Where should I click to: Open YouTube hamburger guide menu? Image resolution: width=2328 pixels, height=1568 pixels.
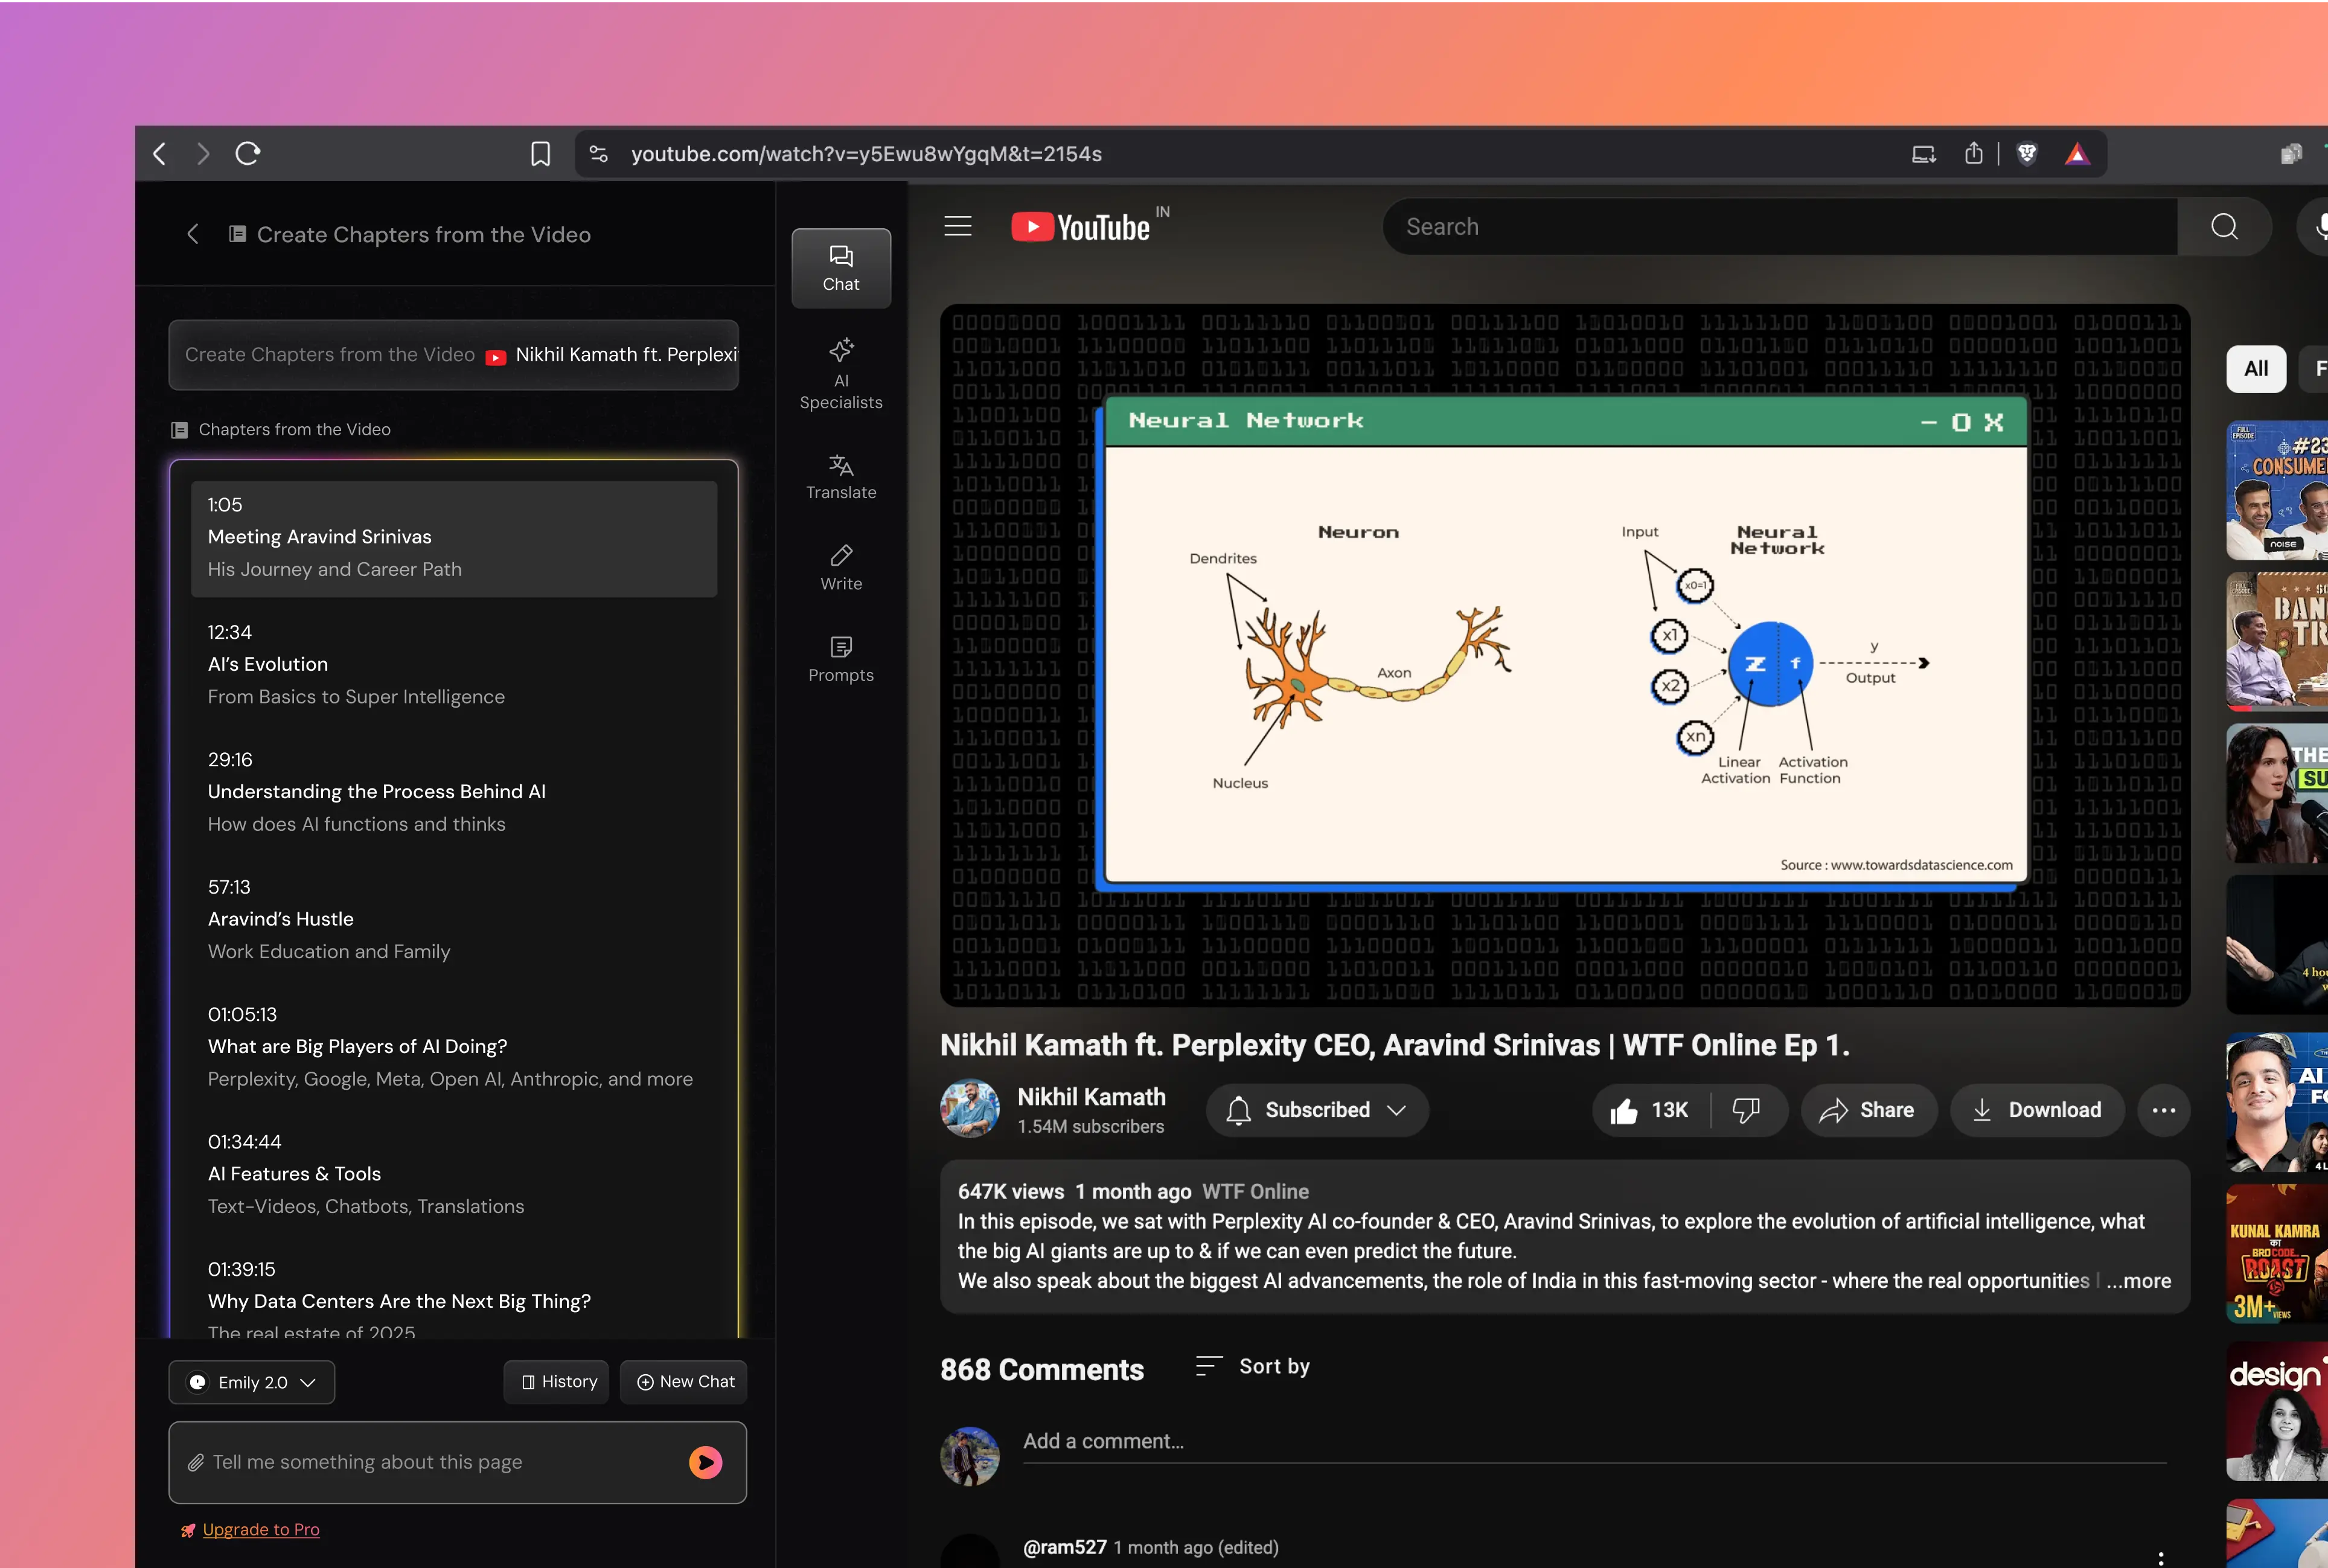pyautogui.click(x=957, y=227)
